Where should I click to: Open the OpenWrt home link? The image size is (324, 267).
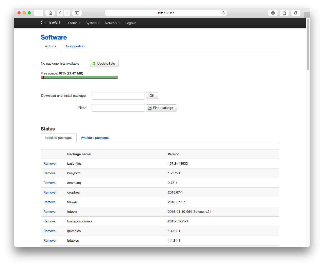(50, 23)
